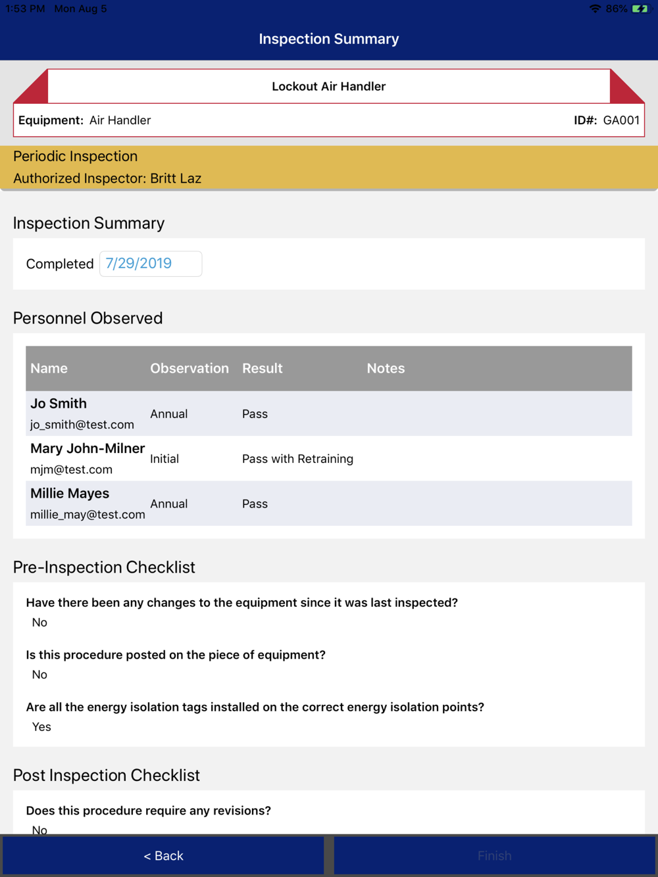Tap the Name column header
Viewport: 658px width, 877px height.
(x=49, y=368)
